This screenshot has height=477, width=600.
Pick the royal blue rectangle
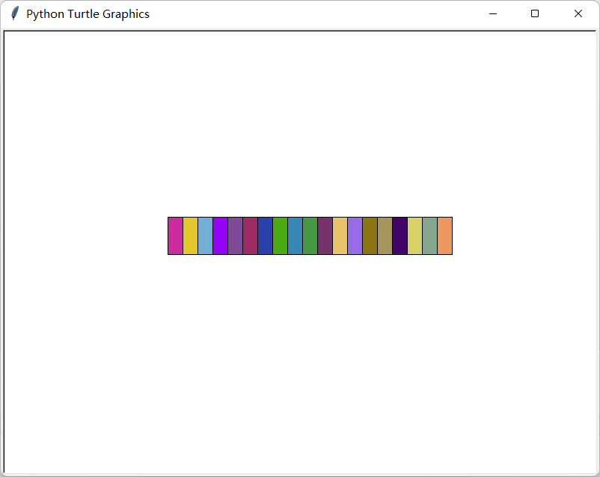point(265,236)
